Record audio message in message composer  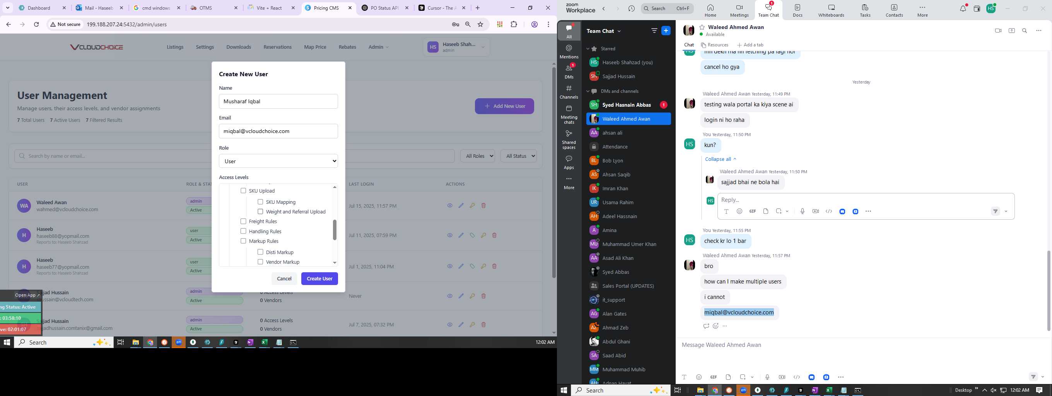[767, 377]
